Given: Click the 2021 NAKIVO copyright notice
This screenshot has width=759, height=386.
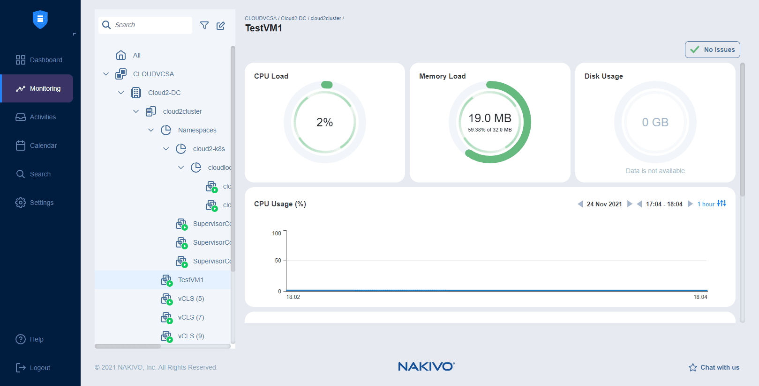Looking at the screenshot, I should (156, 367).
